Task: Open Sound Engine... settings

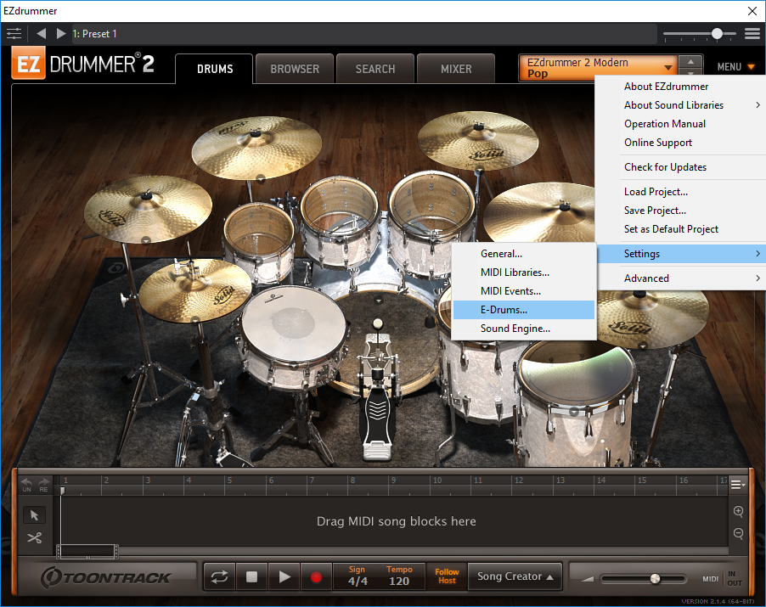Action: [524, 329]
